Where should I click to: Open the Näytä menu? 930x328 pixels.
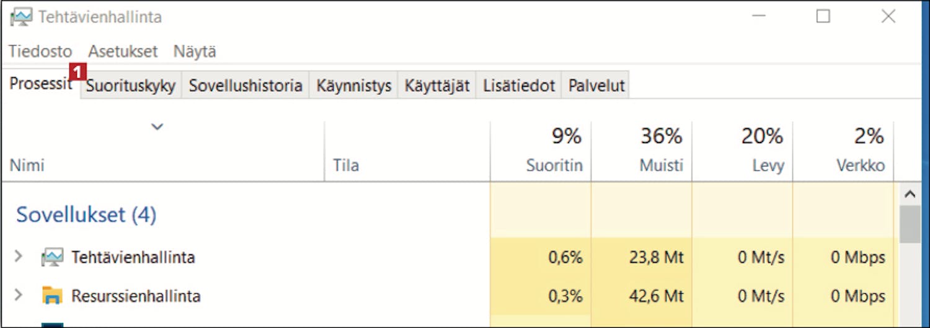[195, 51]
